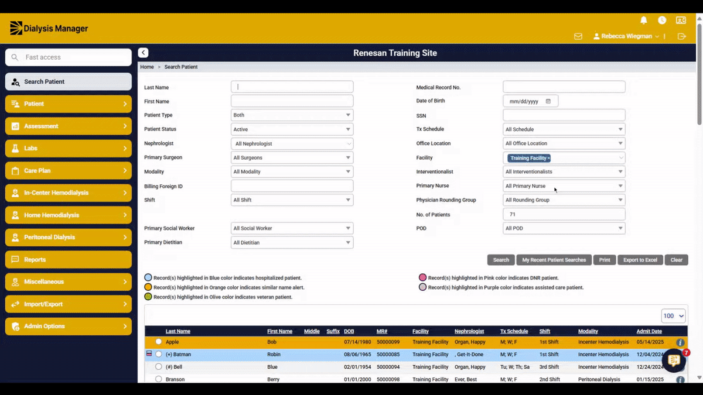Open the notifications bell icon
703x395 pixels.
coord(644,20)
